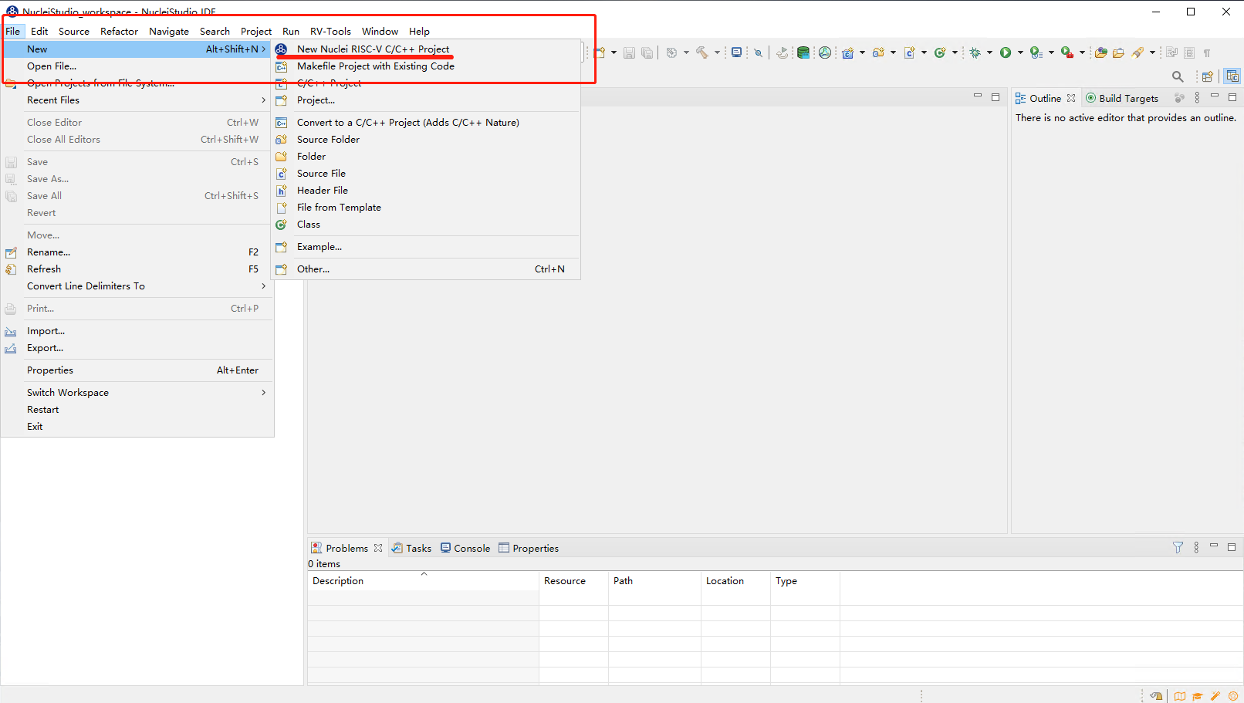Click the green bug Debug icon

(975, 52)
